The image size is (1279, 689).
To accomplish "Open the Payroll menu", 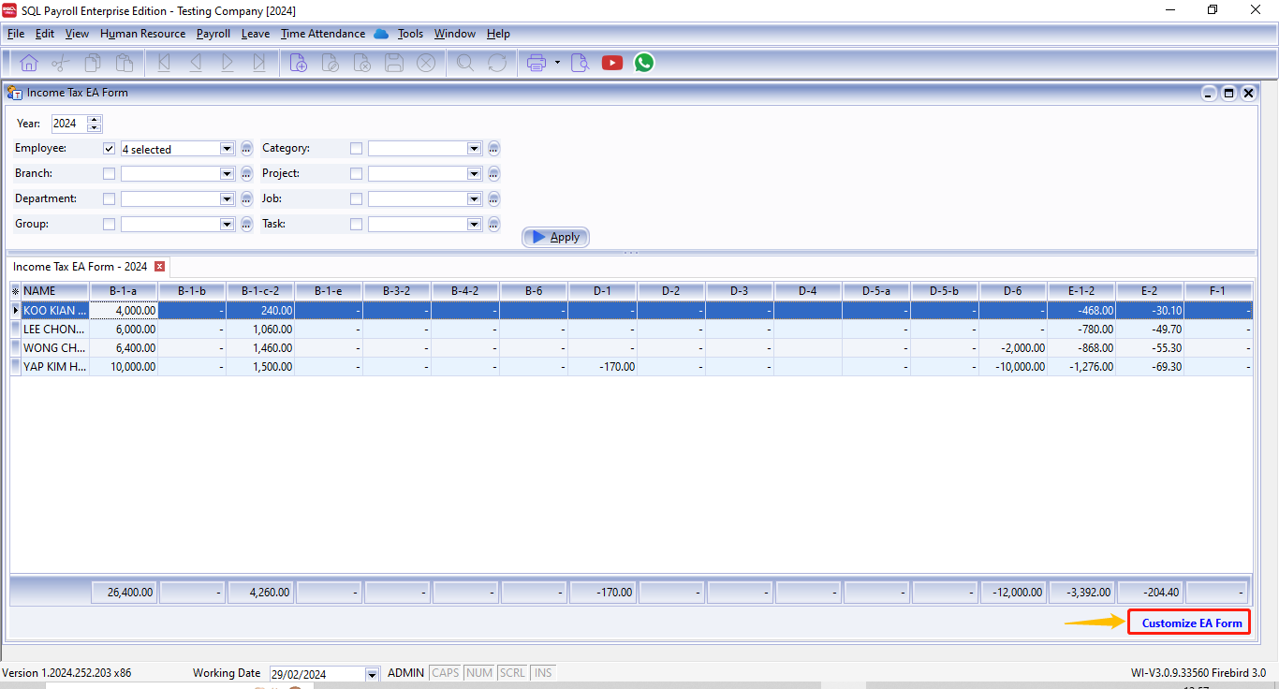I will click(x=213, y=34).
